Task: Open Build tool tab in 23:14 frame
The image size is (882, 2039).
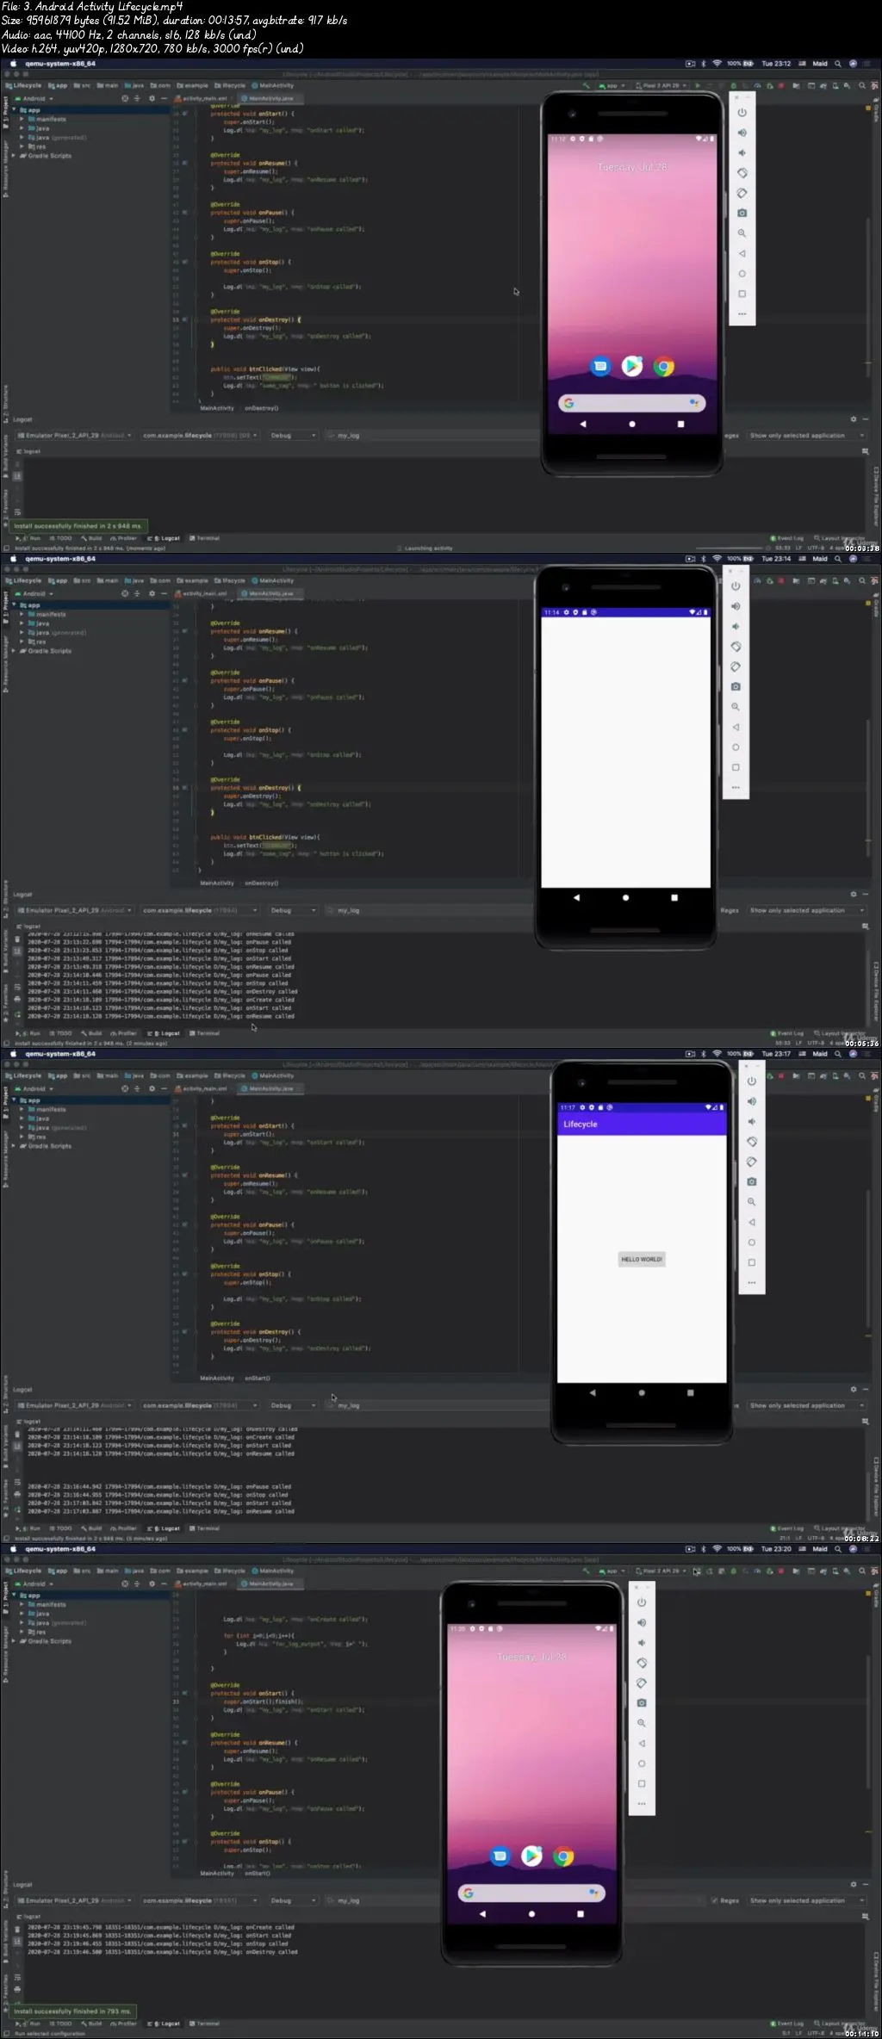Action: point(91,1033)
